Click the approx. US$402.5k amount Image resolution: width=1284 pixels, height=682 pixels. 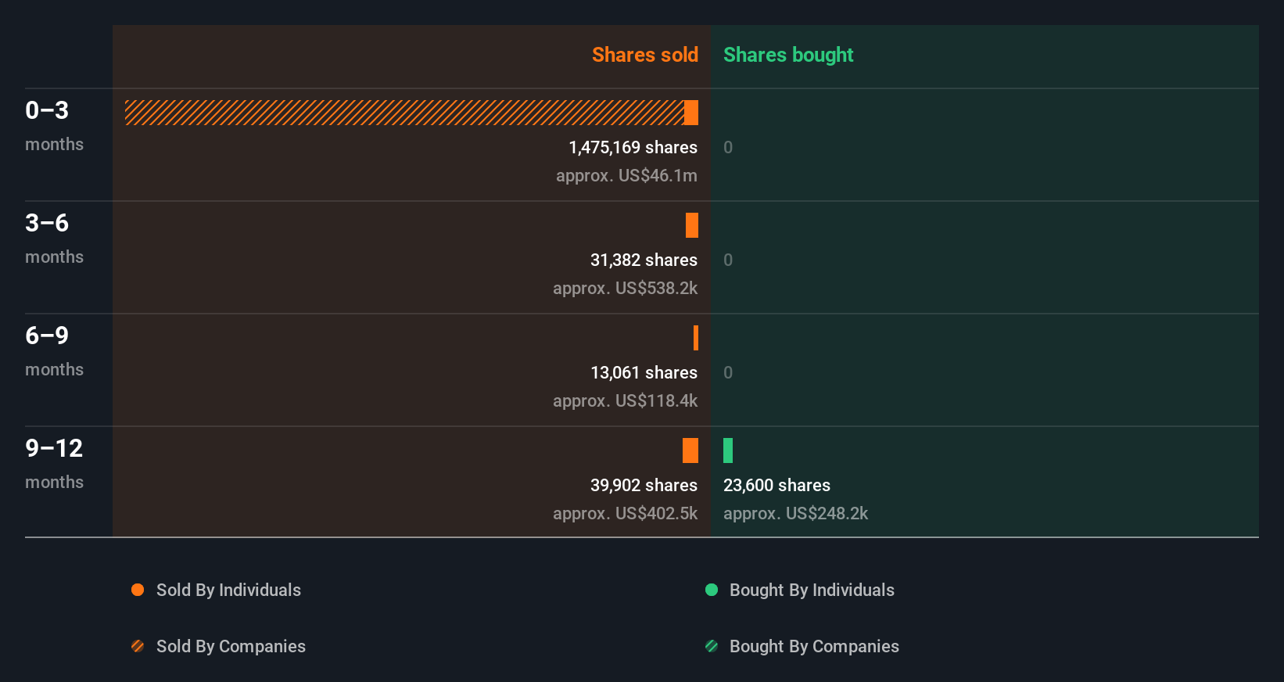pyautogui.click(x=625, y=513)
